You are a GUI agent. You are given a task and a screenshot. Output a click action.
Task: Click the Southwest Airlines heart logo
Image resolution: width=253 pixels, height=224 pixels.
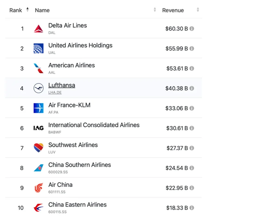38,148
